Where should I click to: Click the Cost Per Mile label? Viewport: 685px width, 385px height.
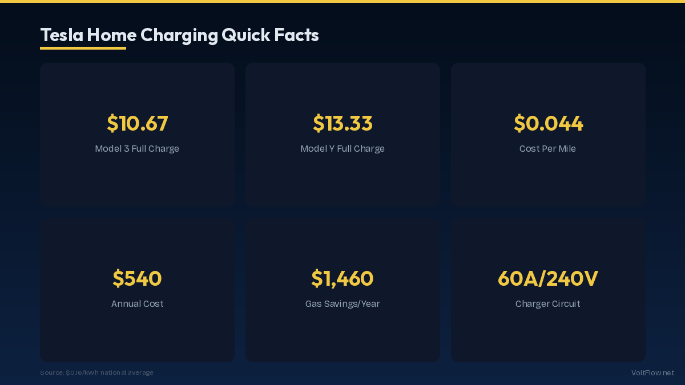548,149
